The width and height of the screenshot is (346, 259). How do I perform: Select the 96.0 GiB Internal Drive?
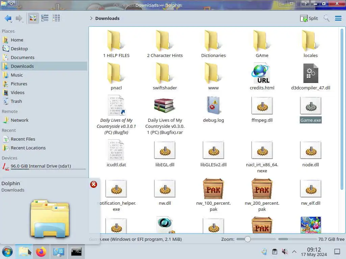[44, 166]
